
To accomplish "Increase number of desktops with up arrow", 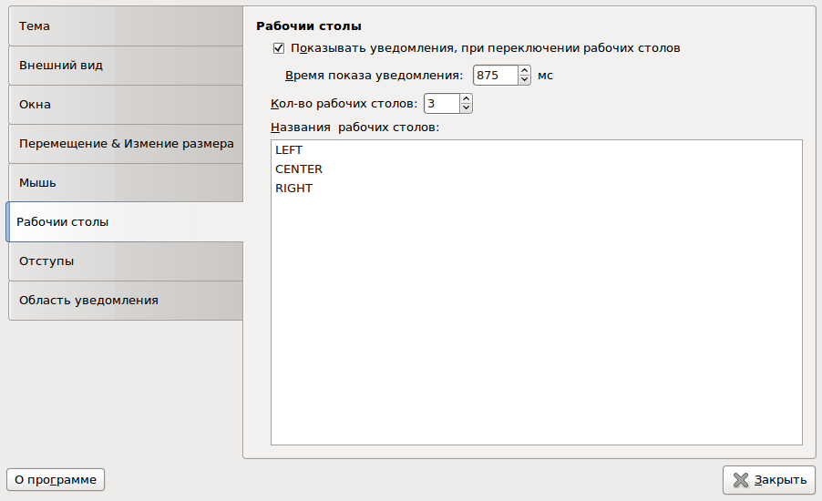I will point(466,98).
